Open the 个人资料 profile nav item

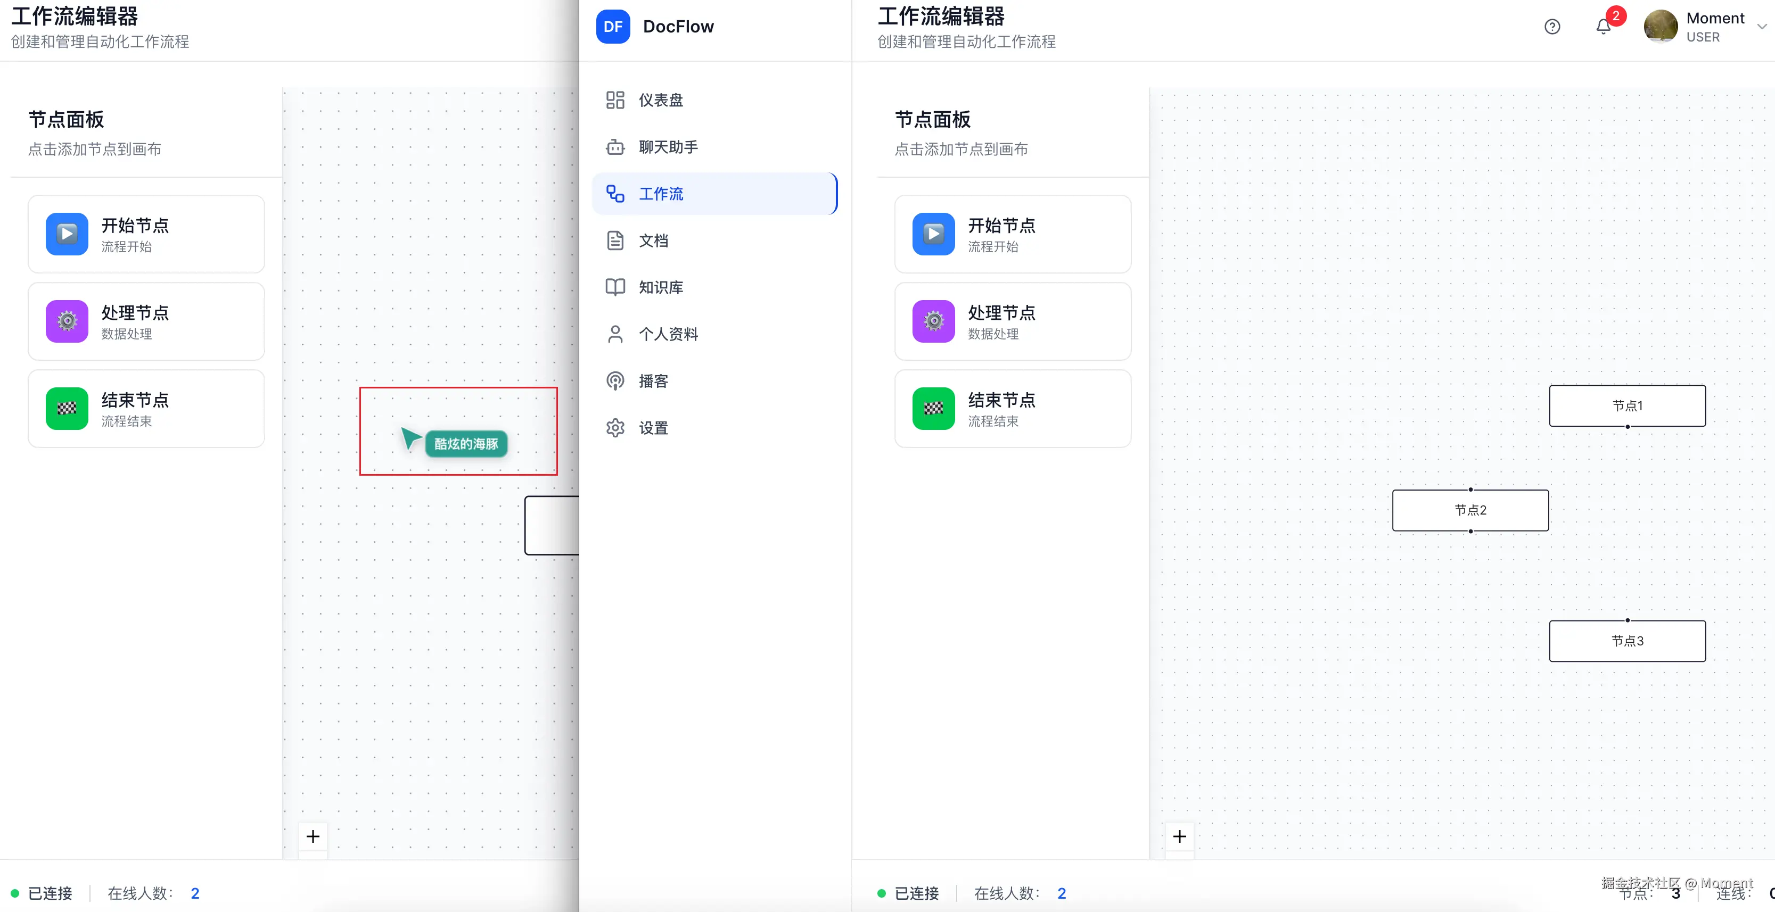668,334
